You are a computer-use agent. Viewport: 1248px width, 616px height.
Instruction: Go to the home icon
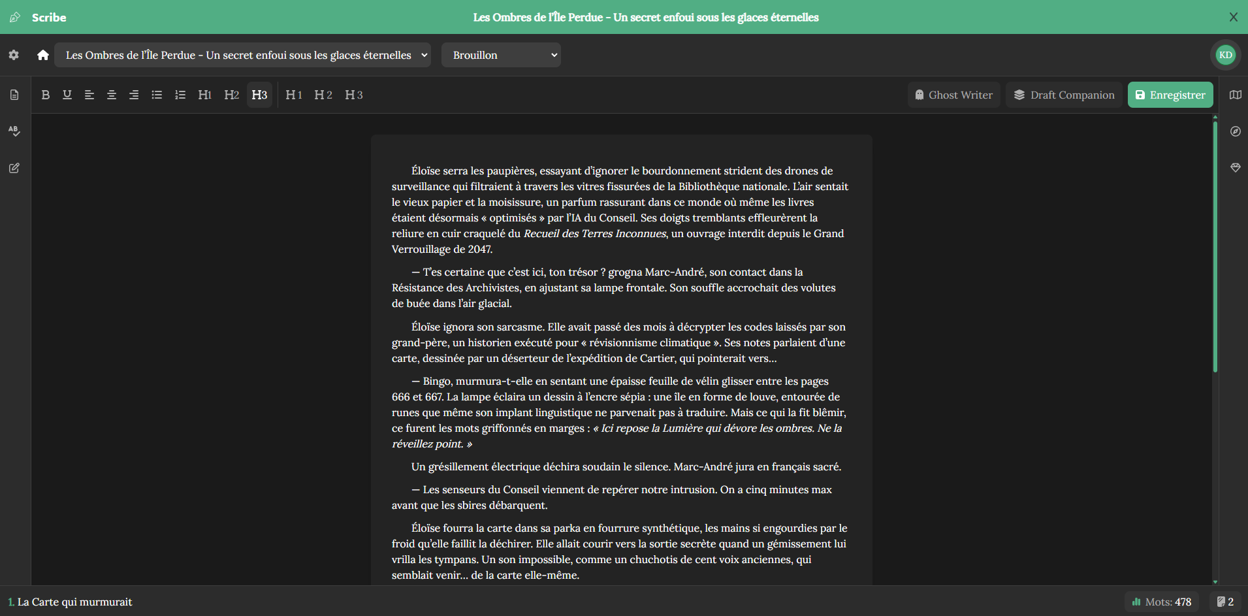(x=43, y=55)
